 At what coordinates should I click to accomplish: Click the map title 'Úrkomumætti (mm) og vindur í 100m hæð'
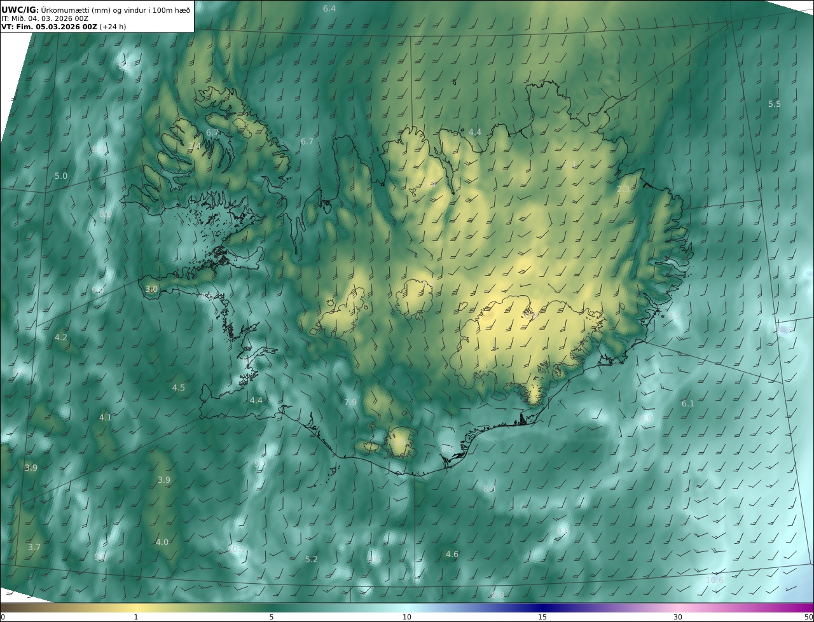(115, 10)
